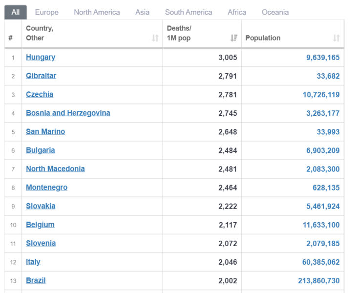Click the Gibraltar link

coord(41,76)
